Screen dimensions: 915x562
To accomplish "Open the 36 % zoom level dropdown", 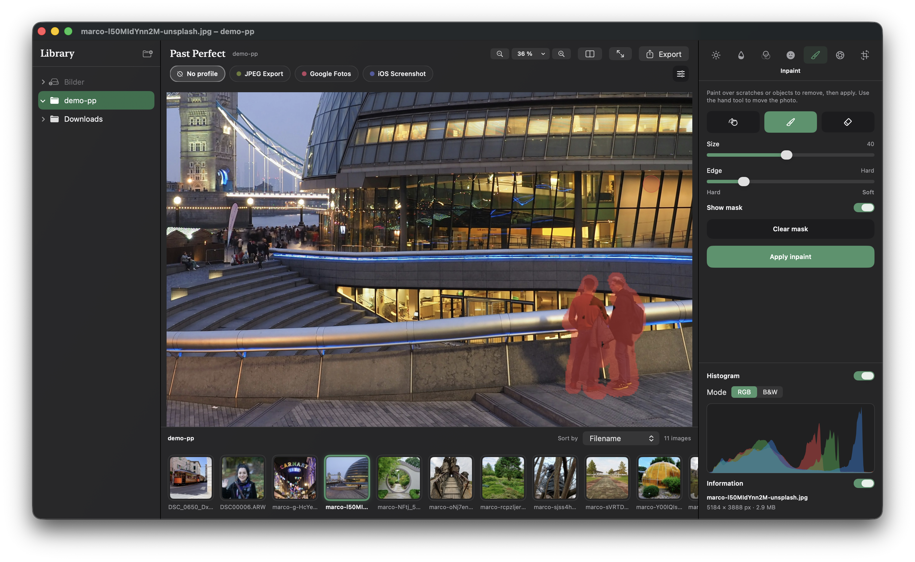I will pyautogui.click(x=531, y=54).
